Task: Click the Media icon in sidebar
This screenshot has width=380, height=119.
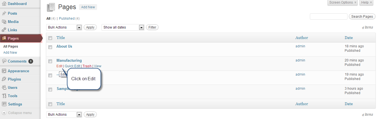Action: 4,22
